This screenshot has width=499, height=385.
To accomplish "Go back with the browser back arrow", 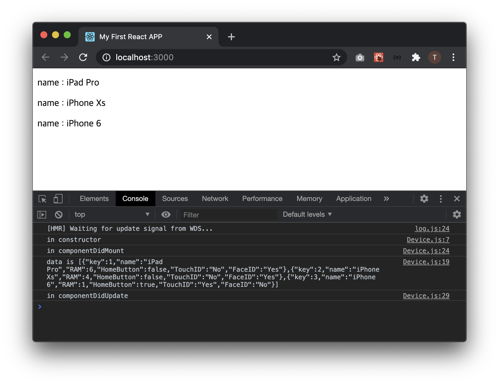I will (x=46, y=57).
